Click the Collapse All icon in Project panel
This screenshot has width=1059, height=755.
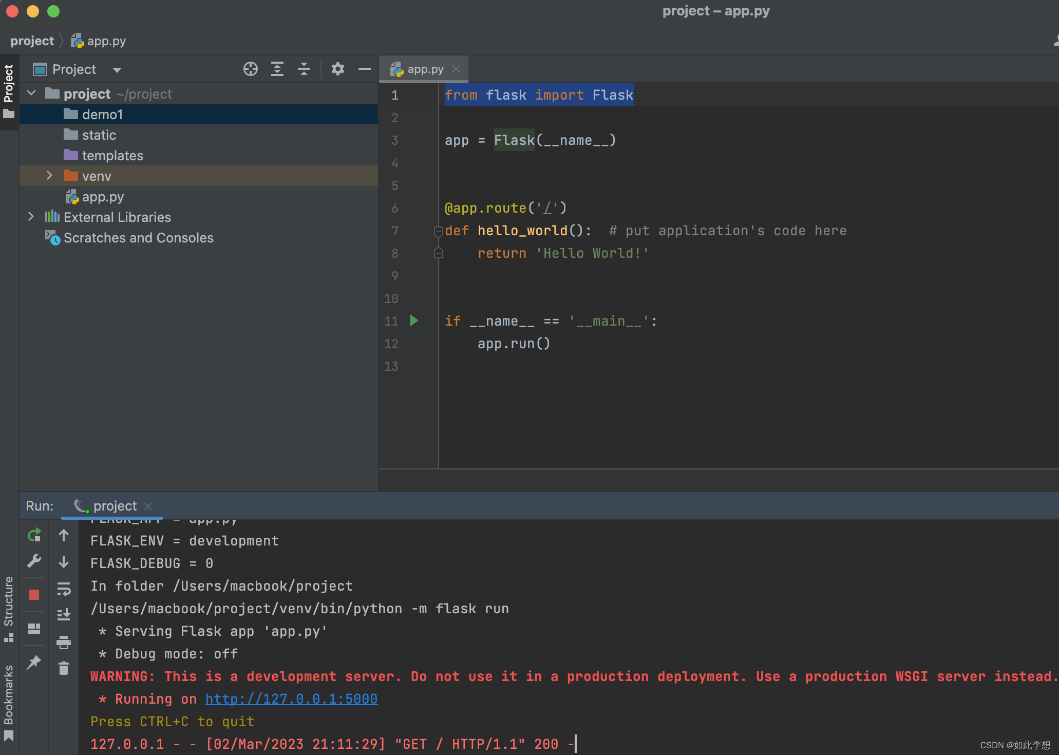click(304, 69)
